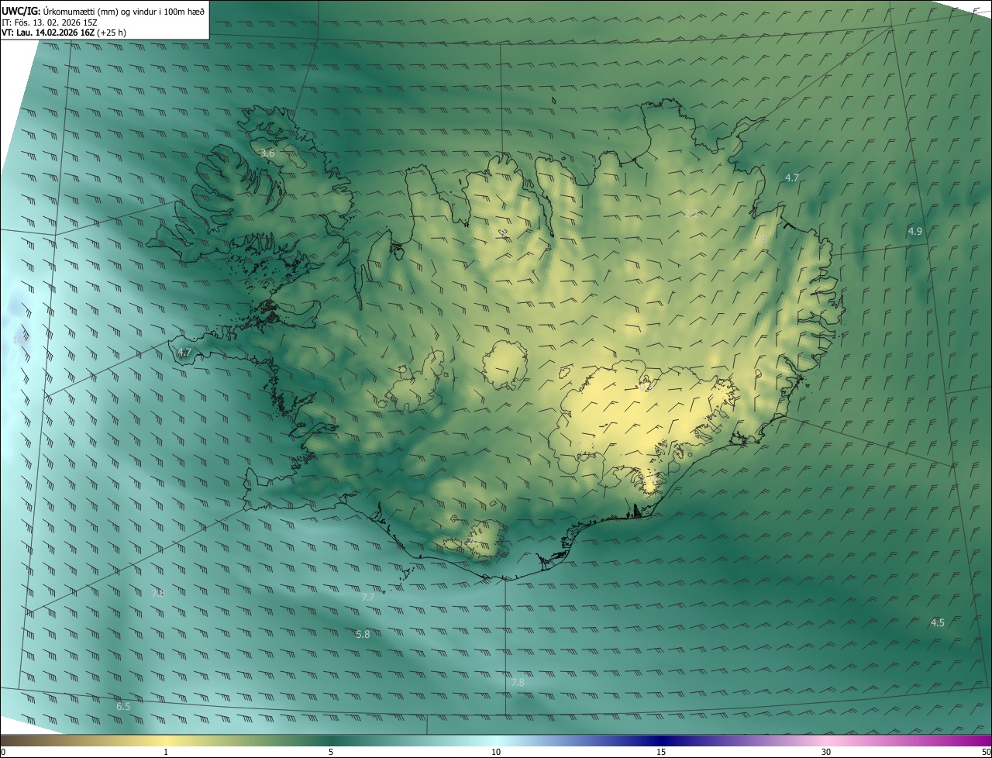Click the '1' tick on the colour scale
992x758 pixels.
(166, 752)
